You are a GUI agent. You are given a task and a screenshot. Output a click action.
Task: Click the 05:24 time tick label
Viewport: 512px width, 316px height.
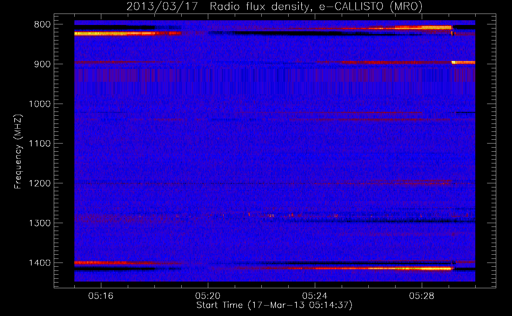click(315, 296)
